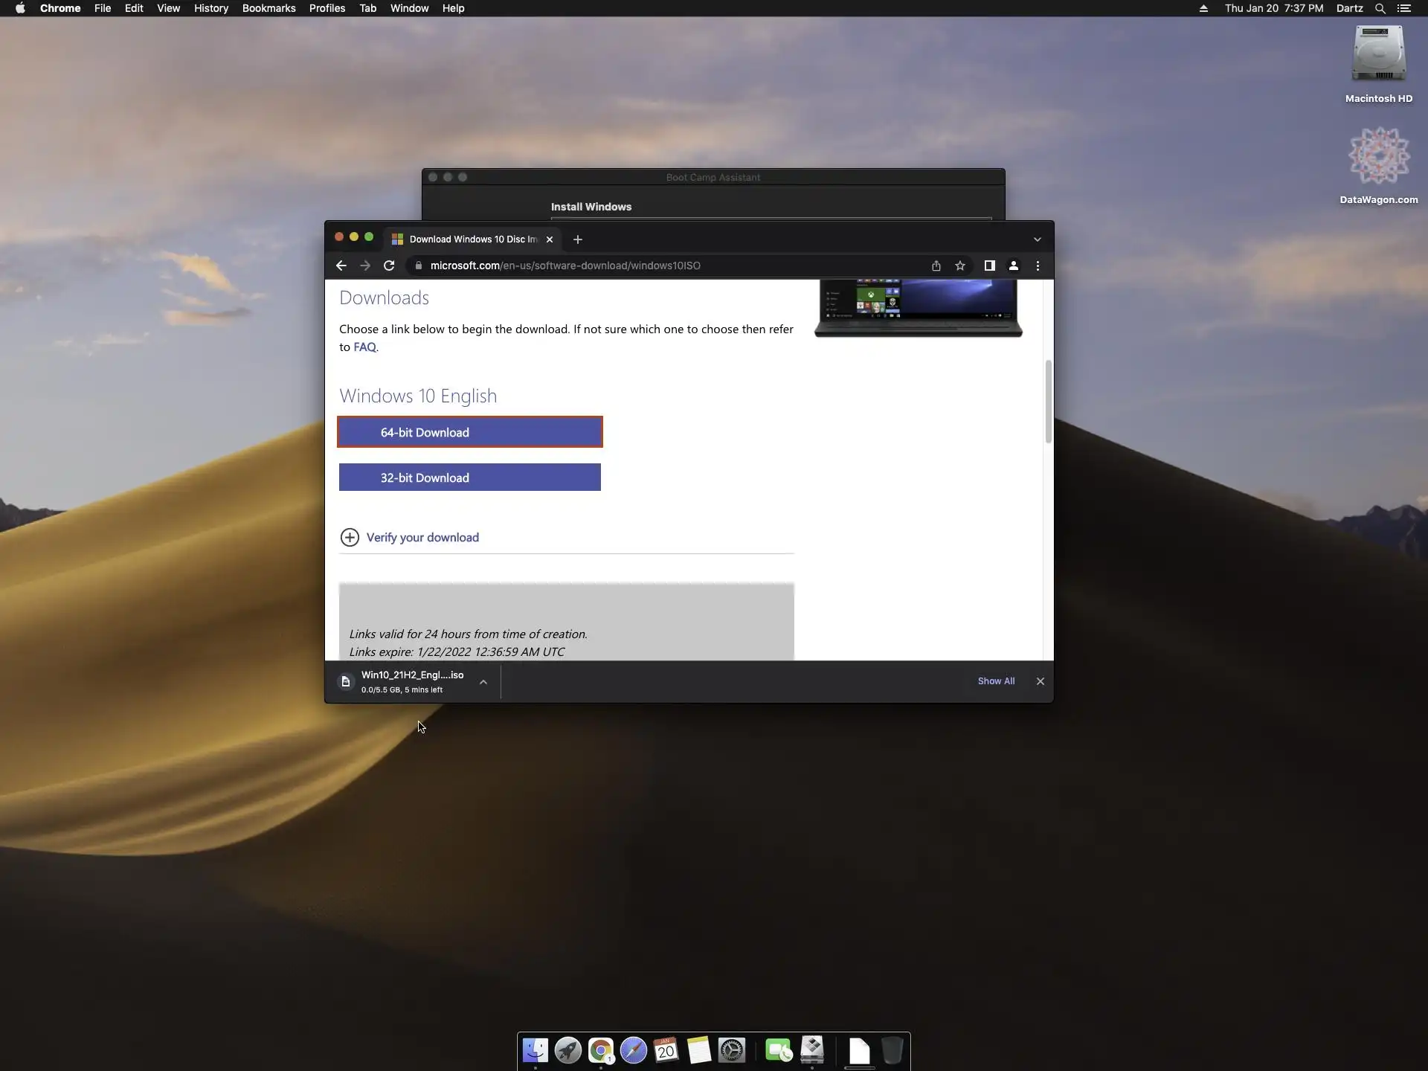Bookmark this page with the star icon
1428x1071 pixels.
(960, 266)
